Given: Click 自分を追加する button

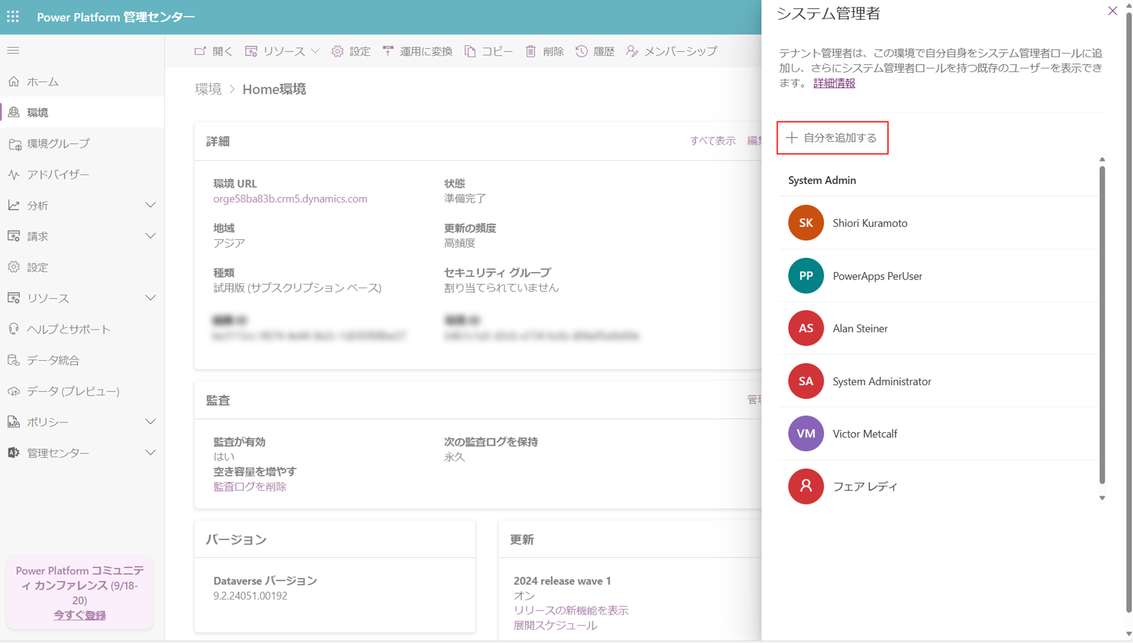Looking at the screenshot, I should [x=832, y=138].
